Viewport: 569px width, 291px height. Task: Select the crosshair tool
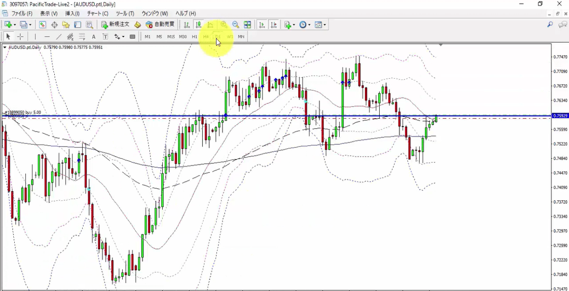[x=20, y=36]
